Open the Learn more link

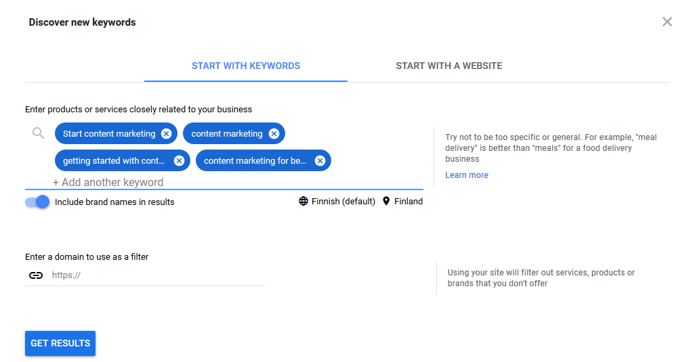(x=467, y=175)
